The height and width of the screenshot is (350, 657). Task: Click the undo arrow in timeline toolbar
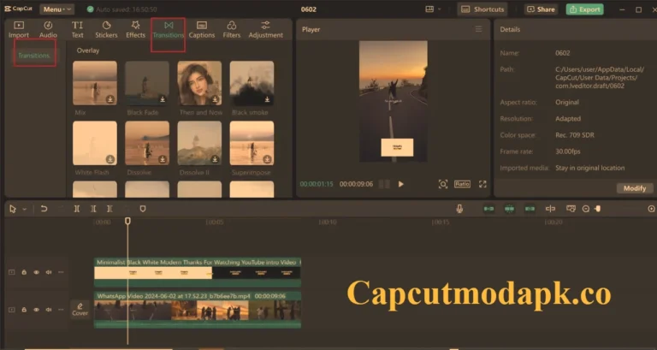click(x=44, y=209)
